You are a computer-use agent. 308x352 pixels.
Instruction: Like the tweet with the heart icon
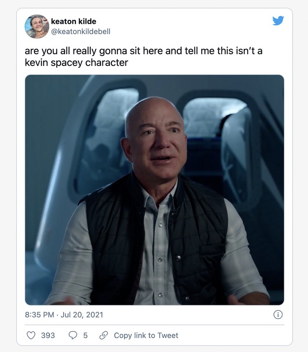[31, 335]
